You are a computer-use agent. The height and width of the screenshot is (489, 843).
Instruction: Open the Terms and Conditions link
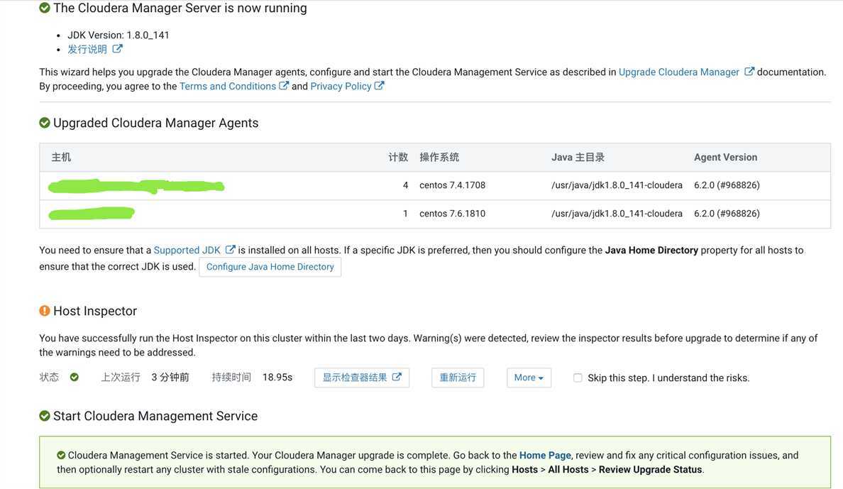coord(228,86)
